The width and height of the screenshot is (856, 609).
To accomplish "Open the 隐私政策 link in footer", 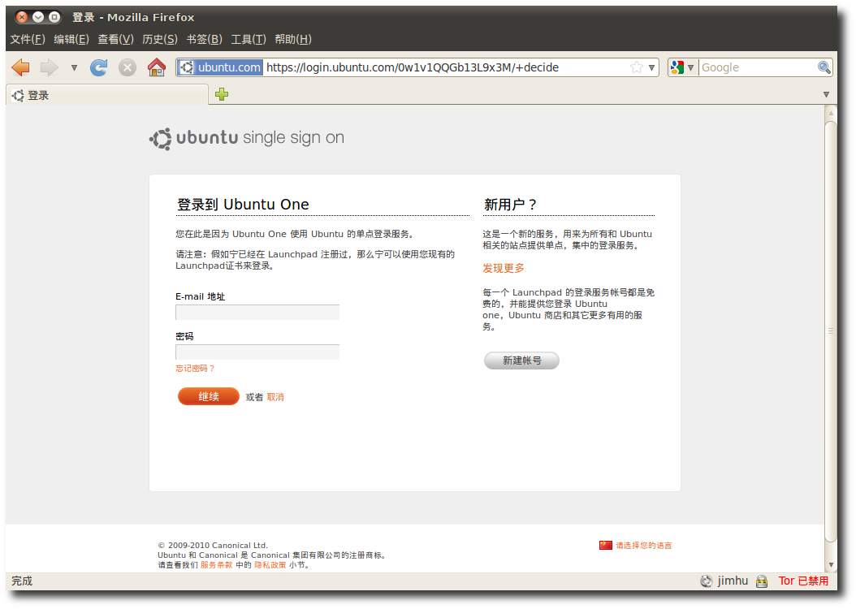I will pyautogui.click(x=270, y=565).
